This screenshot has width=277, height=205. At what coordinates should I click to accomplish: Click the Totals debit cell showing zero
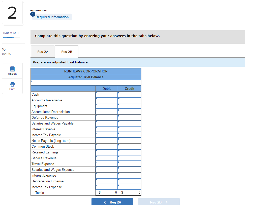[x=107, y=192]
